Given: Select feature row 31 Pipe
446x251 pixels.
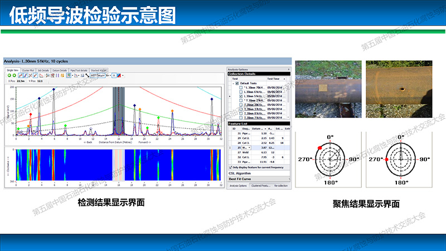Looking at the screenshot, I should point(259,133).
